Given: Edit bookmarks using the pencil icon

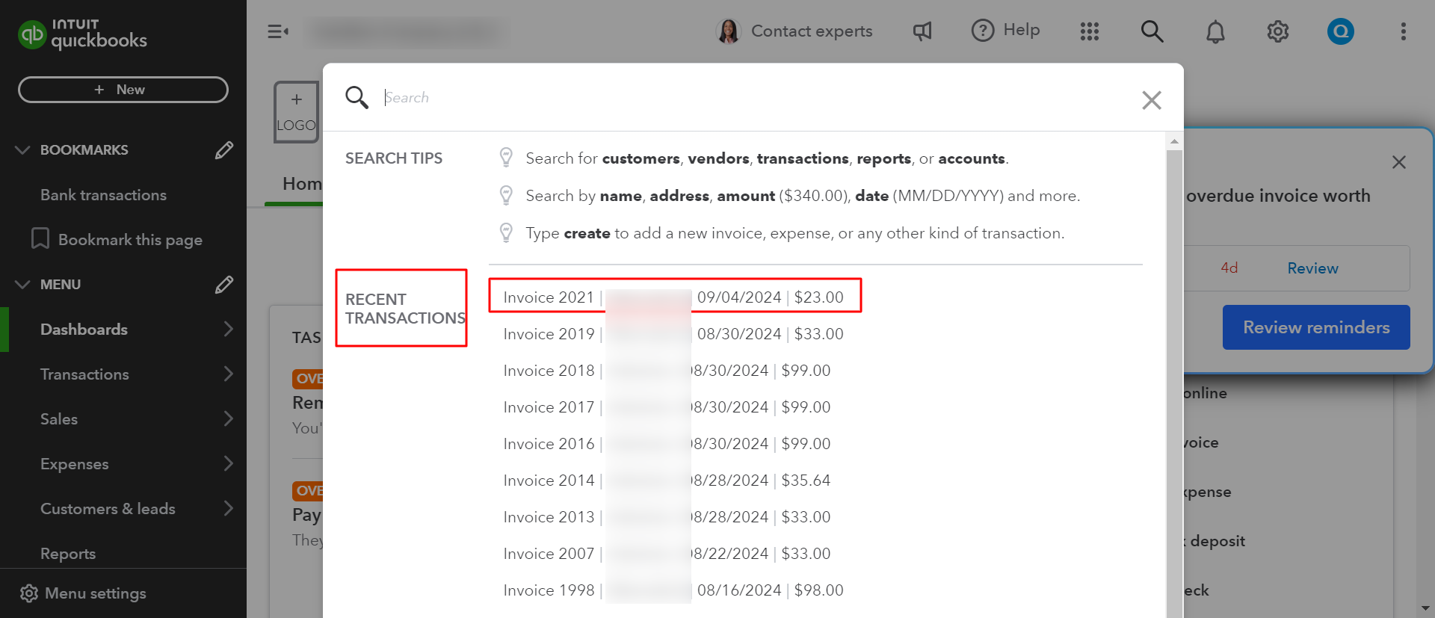Looking at the screenshot, I should [223, 150].
